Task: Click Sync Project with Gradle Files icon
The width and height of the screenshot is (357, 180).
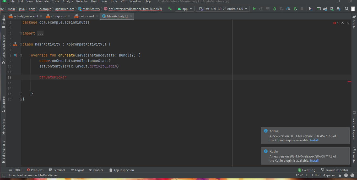Action: [x=325, y=9]
